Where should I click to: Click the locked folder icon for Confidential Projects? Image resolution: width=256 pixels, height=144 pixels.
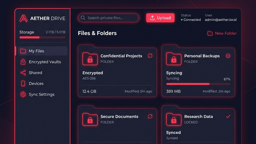90,59
